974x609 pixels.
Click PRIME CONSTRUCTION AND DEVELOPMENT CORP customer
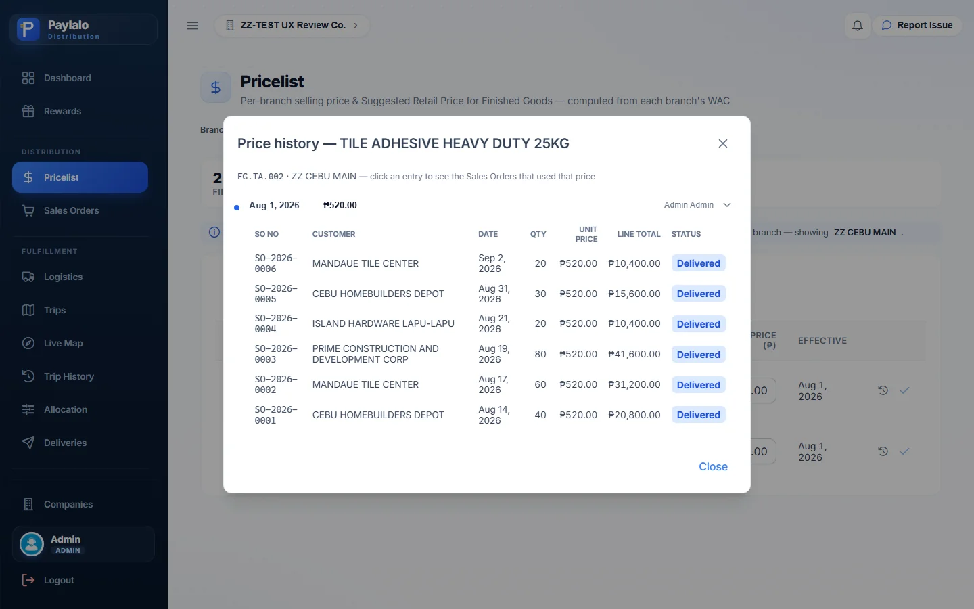(x=375, y=354)
